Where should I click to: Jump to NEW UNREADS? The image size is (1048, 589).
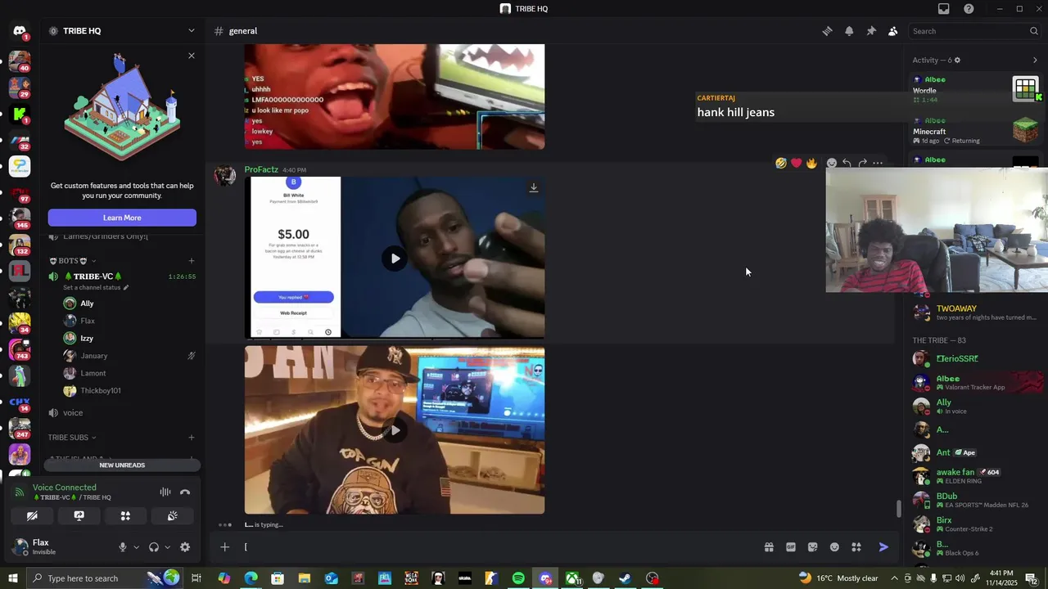122,465
